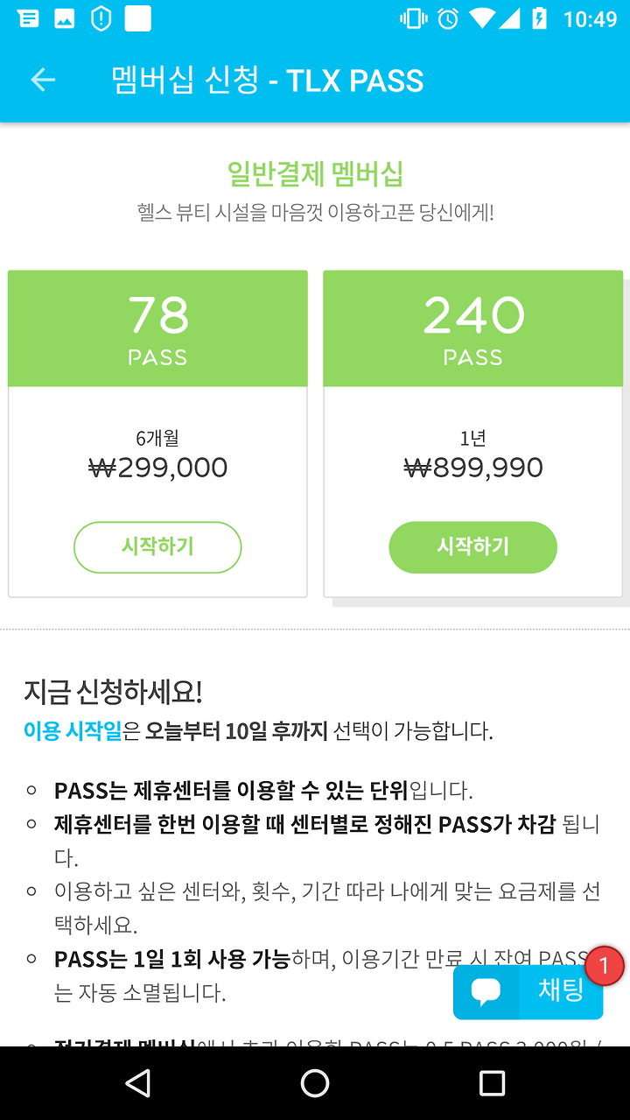Select the 78 PASS green card header
The height and width of the screenshot is (1120, 630).
(157, 328)
